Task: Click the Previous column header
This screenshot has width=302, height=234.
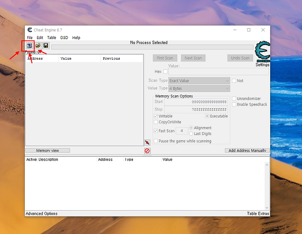Action: click(122, 58)
